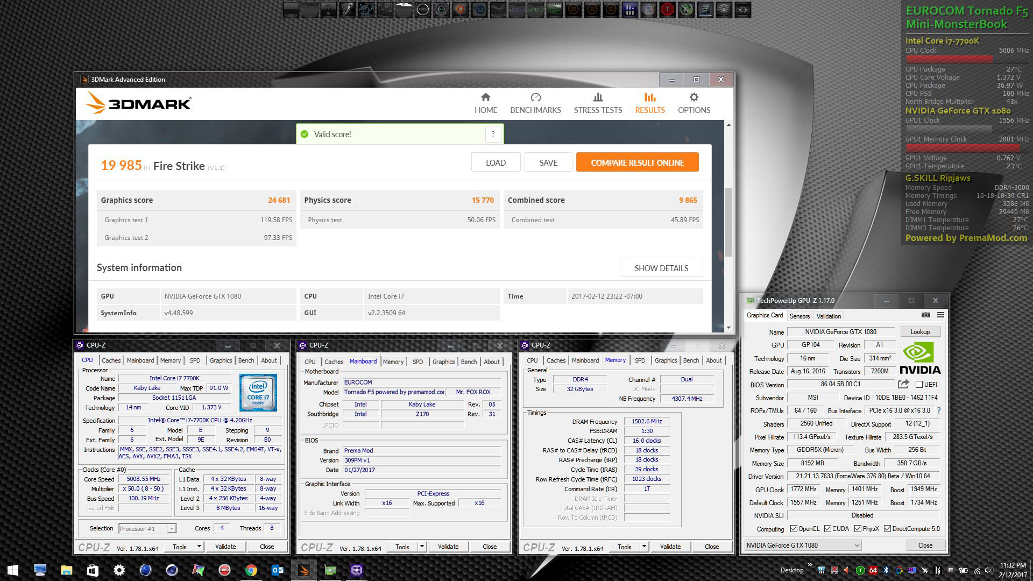Click the GPU1 Memory Clock red bar in the gadget
The width and height of the screenshot is (1033, 581).
click(963, 148)
